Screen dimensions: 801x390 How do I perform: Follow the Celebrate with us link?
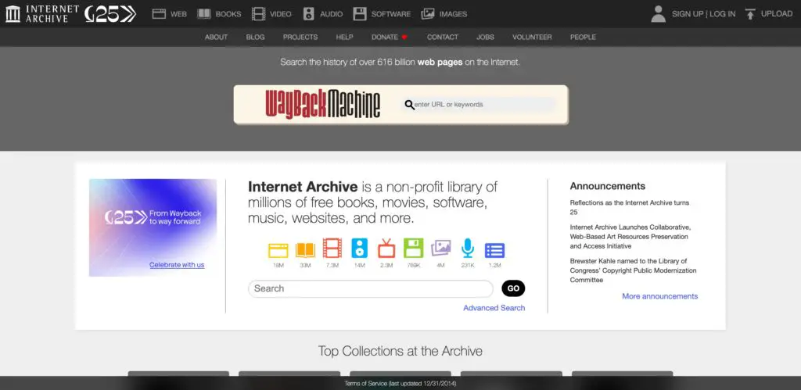click(x=177, y=265)
